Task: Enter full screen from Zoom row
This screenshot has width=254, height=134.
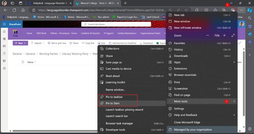Action: (x=233, y=35)
